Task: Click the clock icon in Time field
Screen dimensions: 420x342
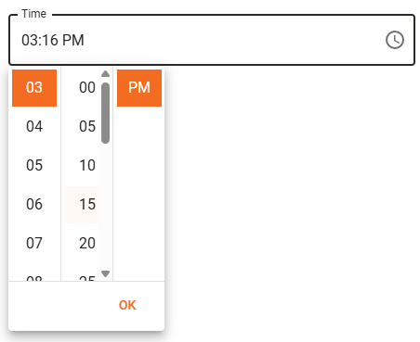Action: 395,40
